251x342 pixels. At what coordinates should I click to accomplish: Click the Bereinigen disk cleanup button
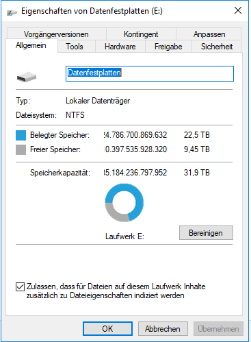(x=206, y=233)
